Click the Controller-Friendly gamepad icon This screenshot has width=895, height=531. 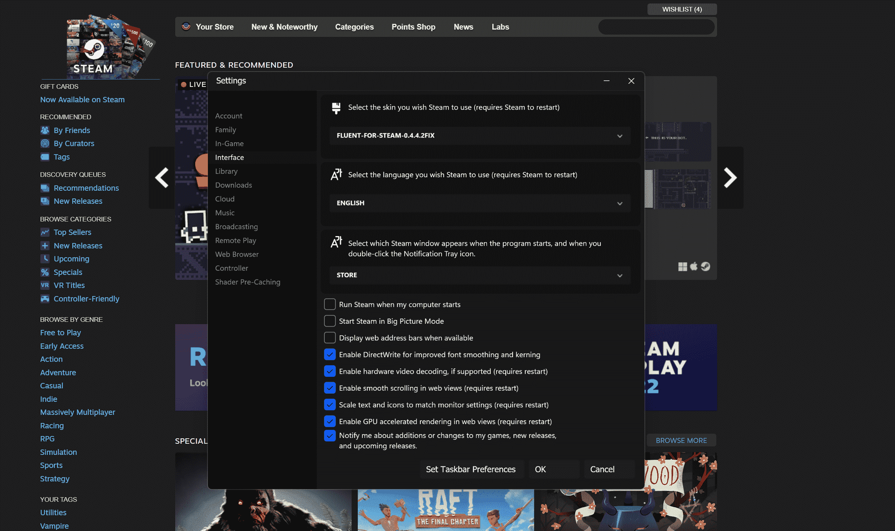pos(45,299)
